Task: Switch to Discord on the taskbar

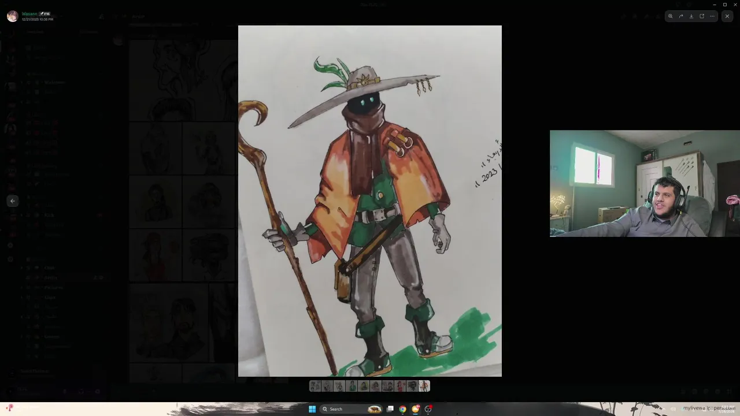Action: [415, 409]
